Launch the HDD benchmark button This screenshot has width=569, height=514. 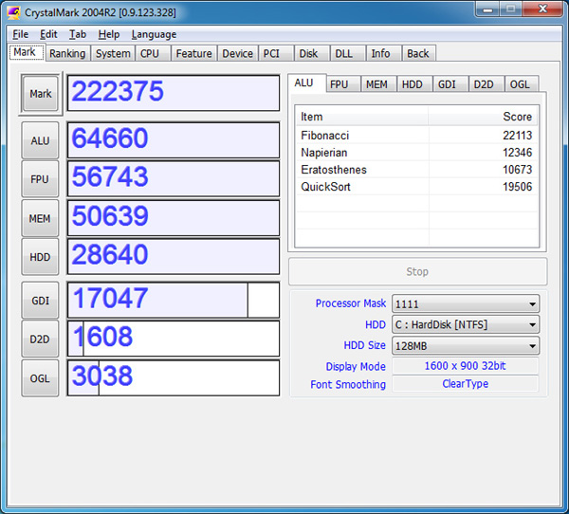40,257
